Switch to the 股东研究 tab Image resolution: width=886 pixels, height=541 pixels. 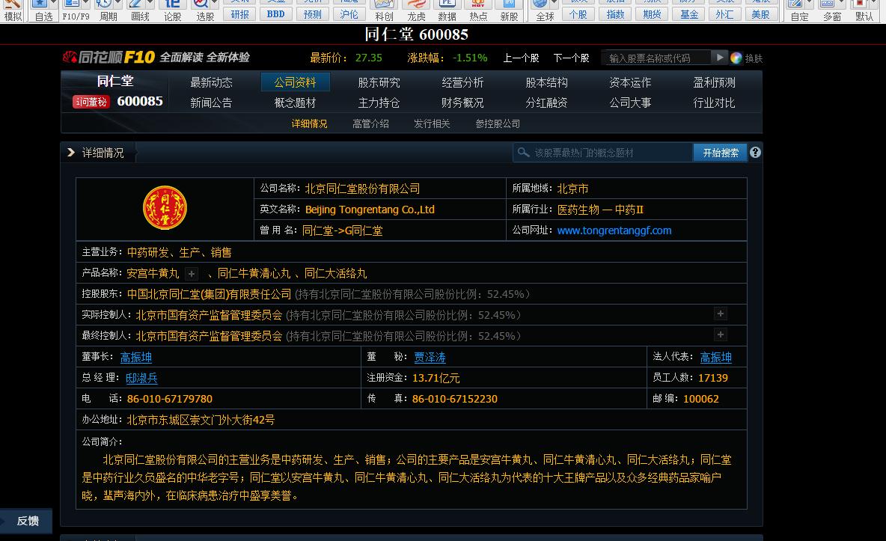pyautogui.click(x=379, y=82)
